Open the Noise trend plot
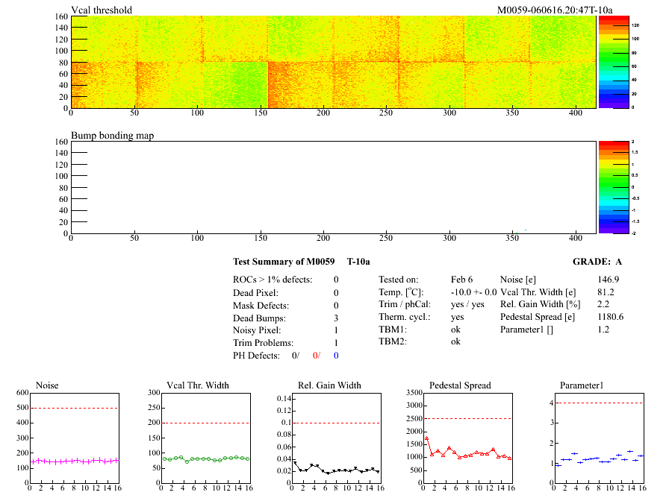This screenshot has height=501, width=669. point(73,438)
